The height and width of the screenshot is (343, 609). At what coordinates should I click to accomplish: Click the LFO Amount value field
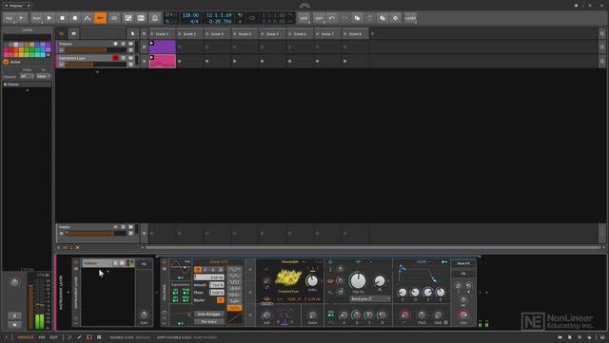pyautogui.click(x=216, y=285)
